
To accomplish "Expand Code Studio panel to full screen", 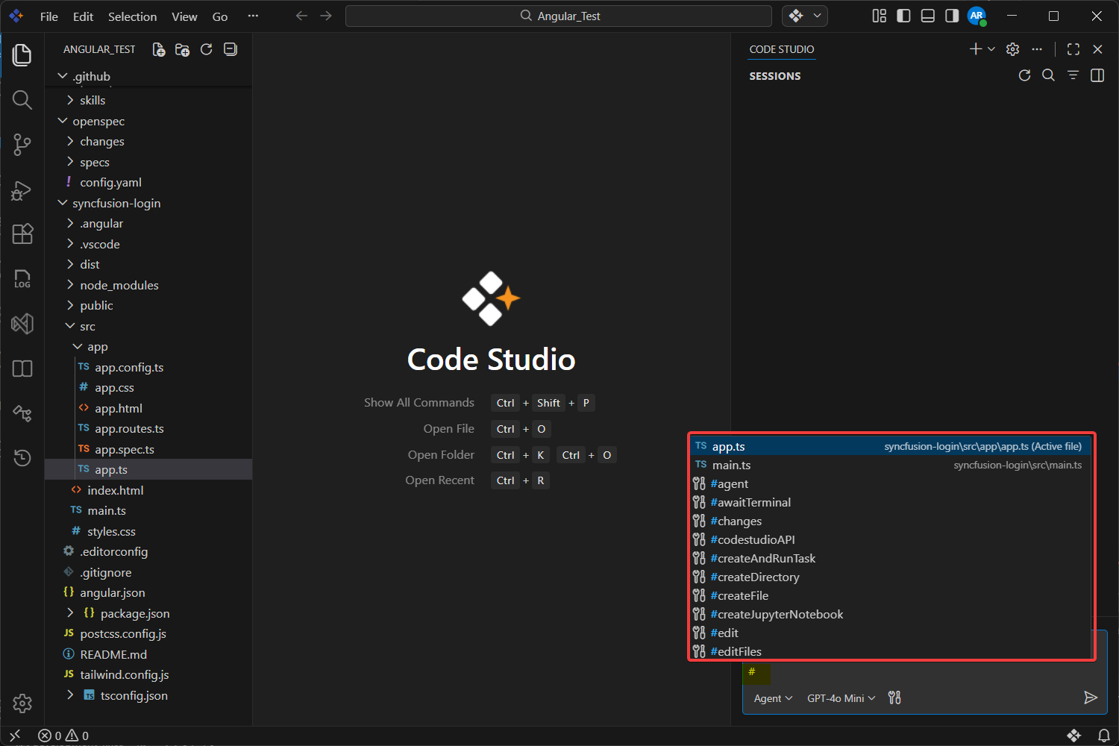I will [x=1073, y=48].
